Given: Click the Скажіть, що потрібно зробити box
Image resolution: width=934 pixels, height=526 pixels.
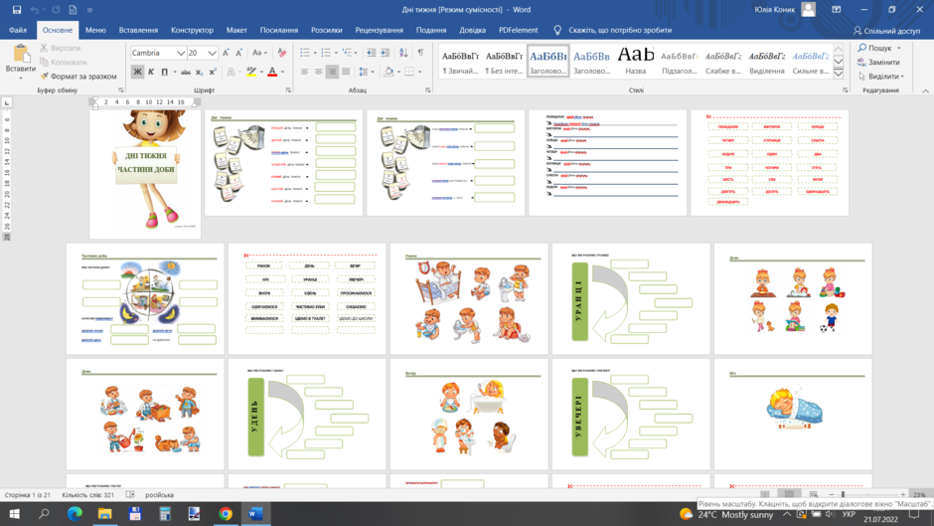Looking at the screenshot, I should [x=619, y=30].
